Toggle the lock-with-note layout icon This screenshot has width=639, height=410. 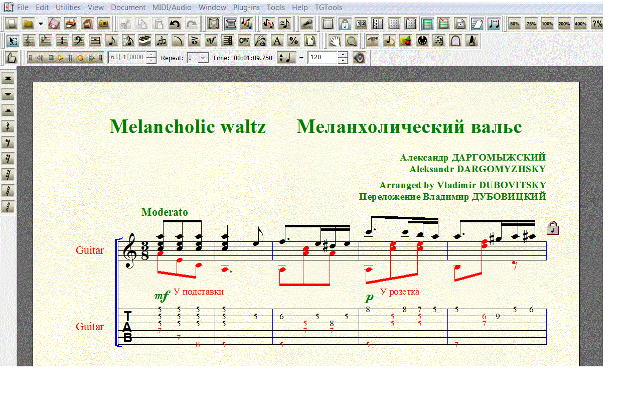tap(345, 24)
